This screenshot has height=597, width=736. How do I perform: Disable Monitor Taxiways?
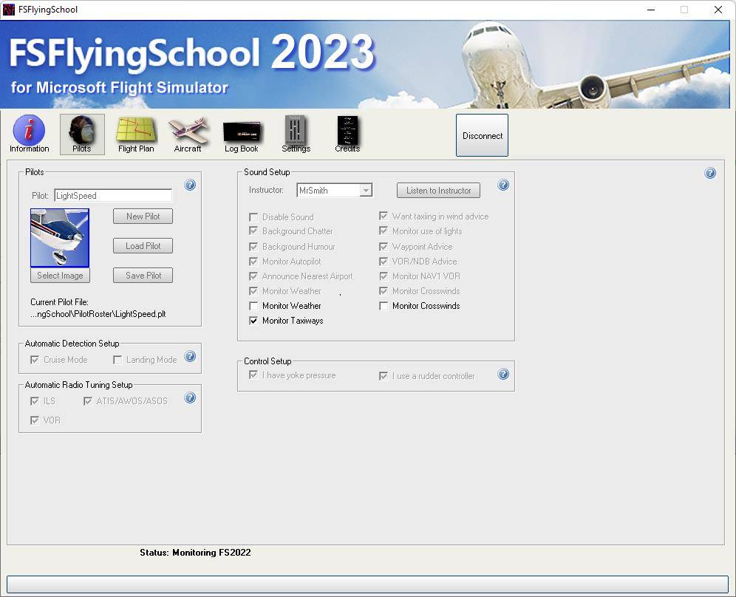pyautogui.click(x=253, y=321)
